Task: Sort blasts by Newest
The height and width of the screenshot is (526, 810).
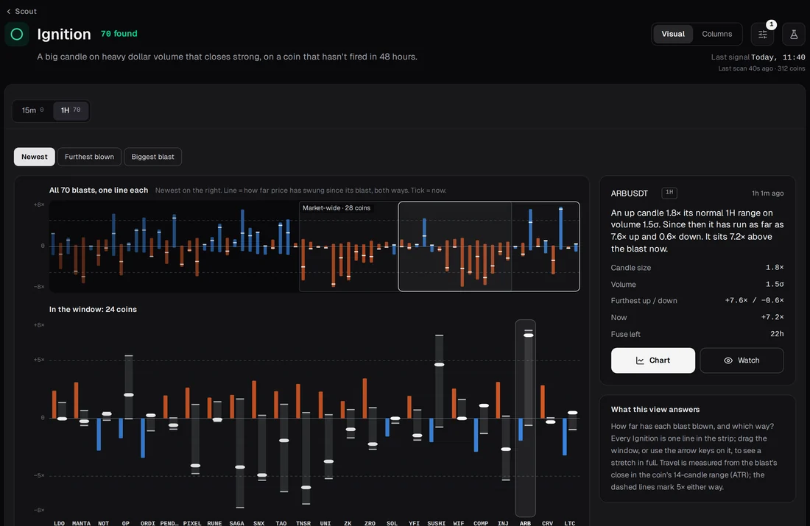Action: (34, 157)
